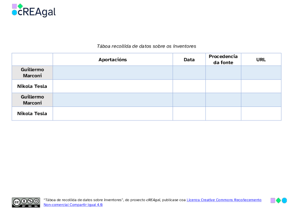Select the URL column header
This screenshot has height=213, width=293.
(x=261, y=59)
